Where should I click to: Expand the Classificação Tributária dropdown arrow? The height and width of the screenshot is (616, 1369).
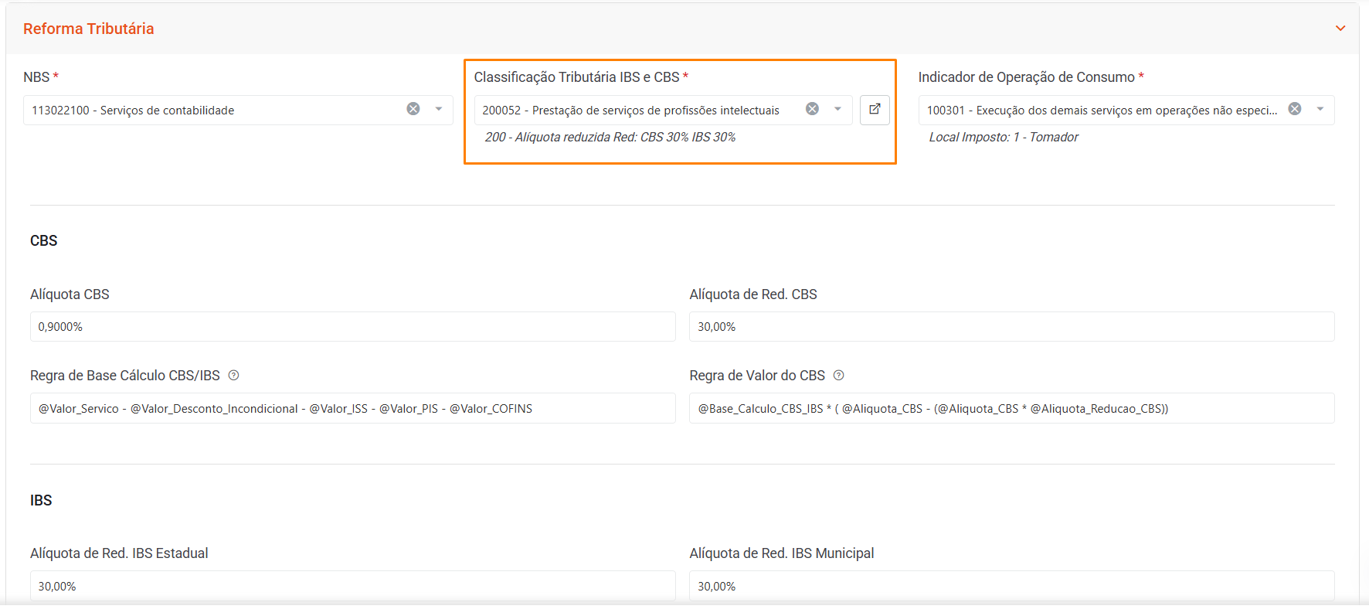tap(837, 109)
